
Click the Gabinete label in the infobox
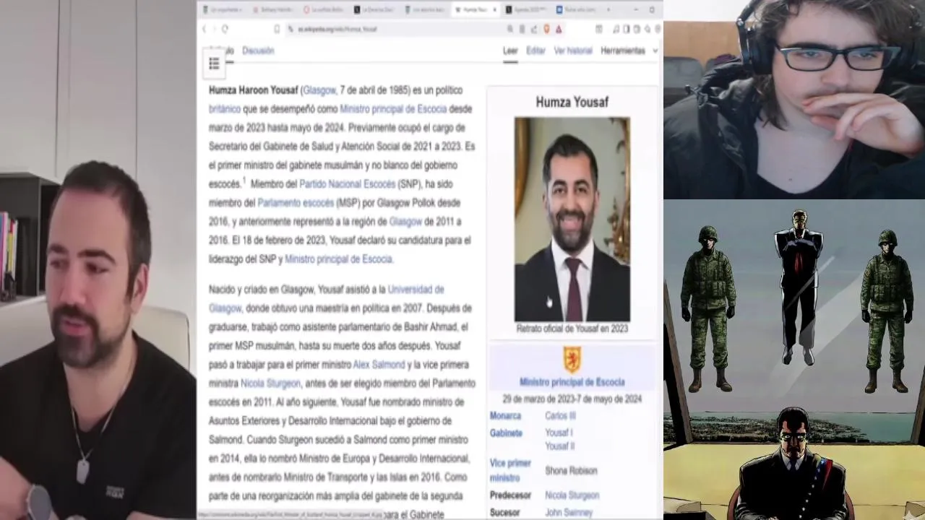506,433
